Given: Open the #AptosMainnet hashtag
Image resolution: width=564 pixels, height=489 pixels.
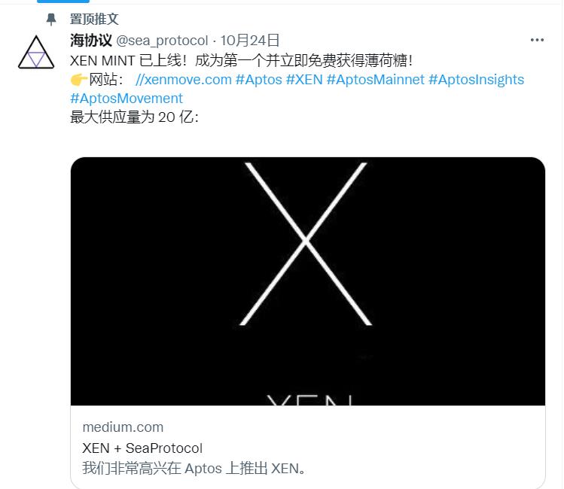Looking at the screenshot, I should click(376, 80).
